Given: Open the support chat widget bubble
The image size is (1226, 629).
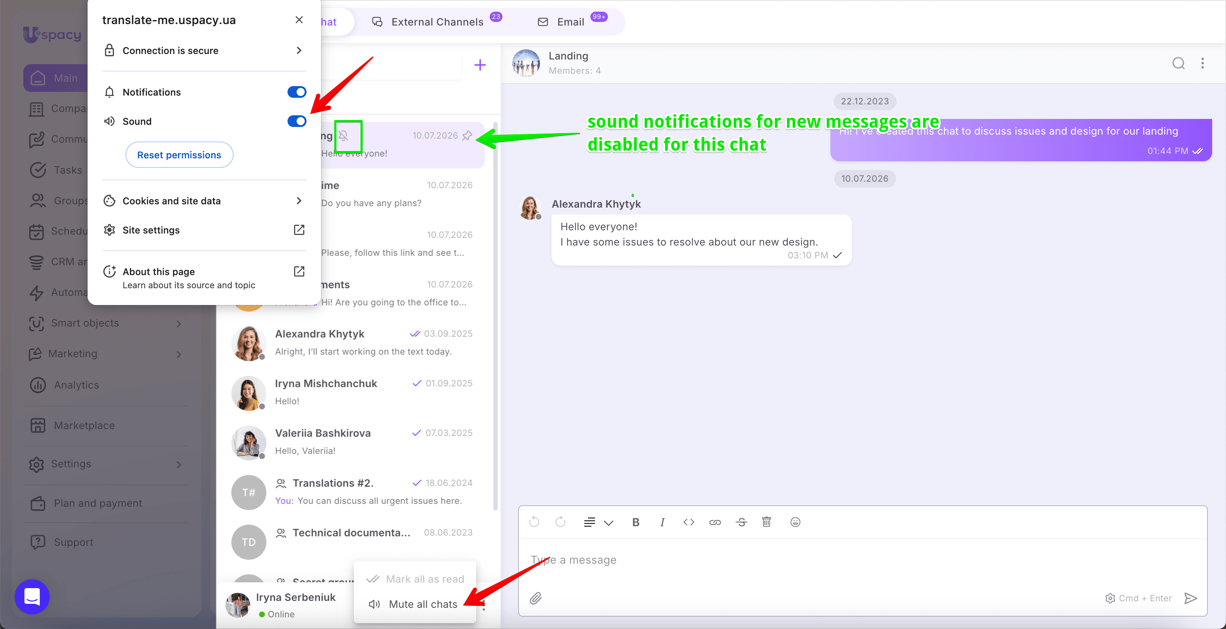Looking at the screenshot, I should click(32, 596).
